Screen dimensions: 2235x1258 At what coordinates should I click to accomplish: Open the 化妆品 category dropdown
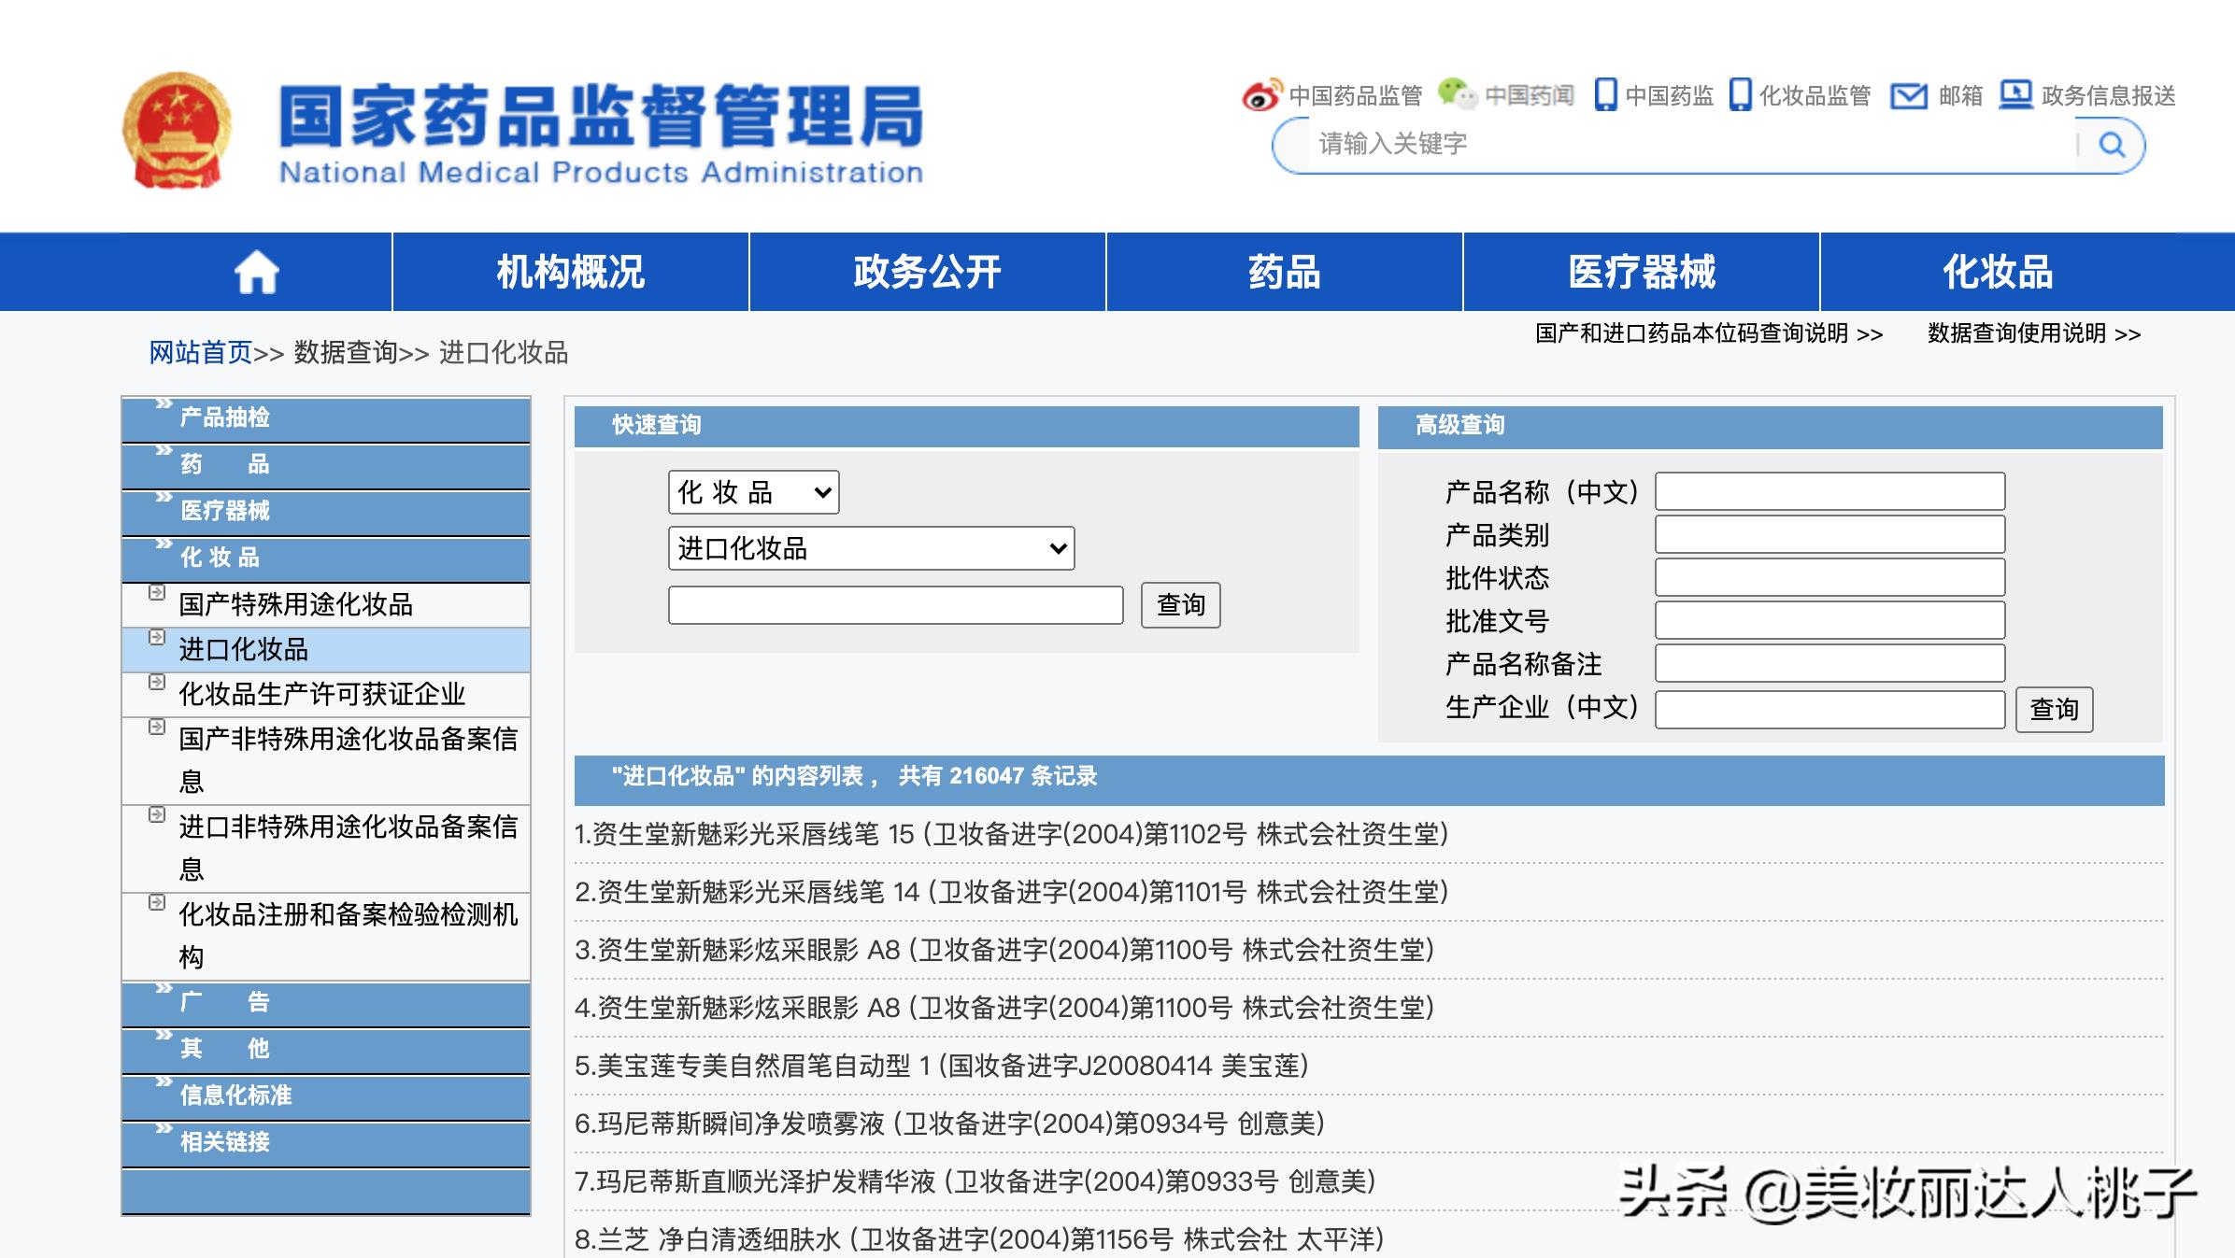[x=753, y=492]
